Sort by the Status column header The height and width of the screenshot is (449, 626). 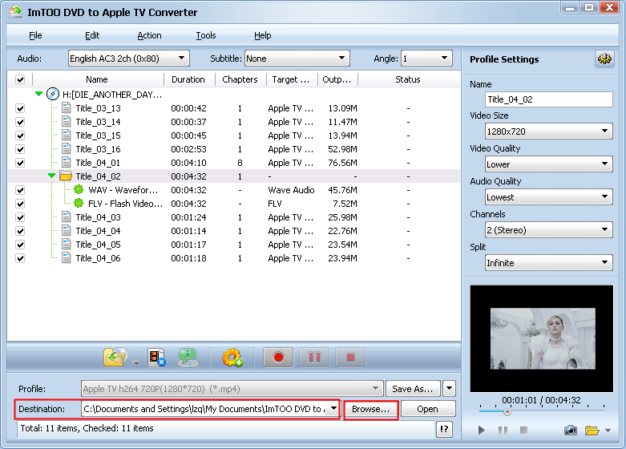(x=408, y=79)
